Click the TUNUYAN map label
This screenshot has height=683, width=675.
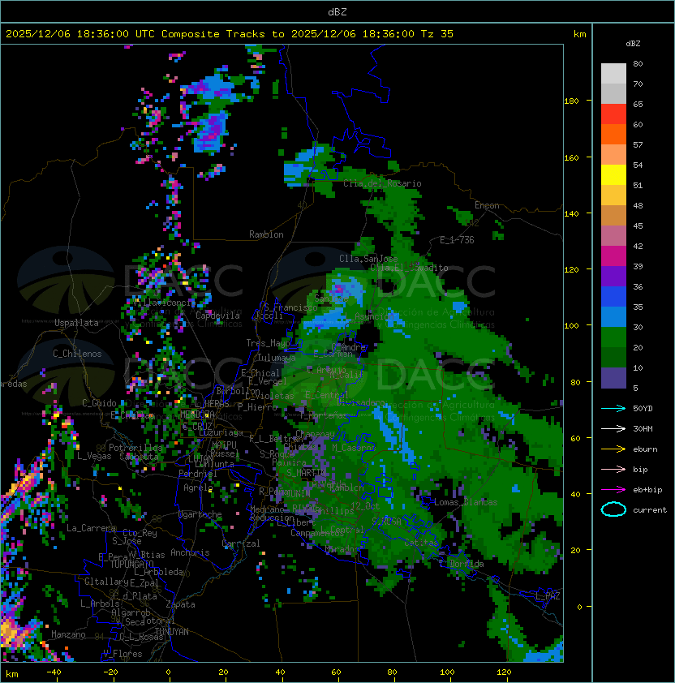coord(172,632)
